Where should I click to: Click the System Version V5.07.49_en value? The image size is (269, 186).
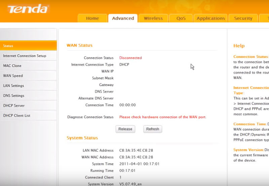pos(130,184)
